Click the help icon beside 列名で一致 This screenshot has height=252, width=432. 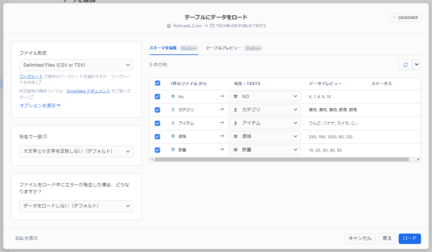tap(45, 136)
